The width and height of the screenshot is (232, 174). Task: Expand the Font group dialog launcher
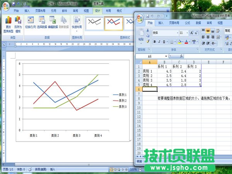tap(197, 49)
